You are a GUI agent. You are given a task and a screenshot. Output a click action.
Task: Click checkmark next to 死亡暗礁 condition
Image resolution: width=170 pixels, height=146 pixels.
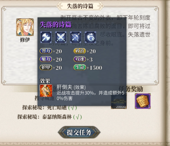pyautogui.click(x=73, y=108)
